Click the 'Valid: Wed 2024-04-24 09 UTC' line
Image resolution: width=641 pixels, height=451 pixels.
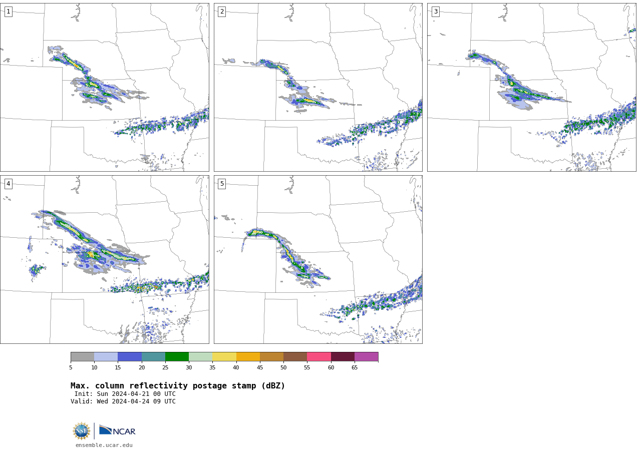click(x=123, y=401)
